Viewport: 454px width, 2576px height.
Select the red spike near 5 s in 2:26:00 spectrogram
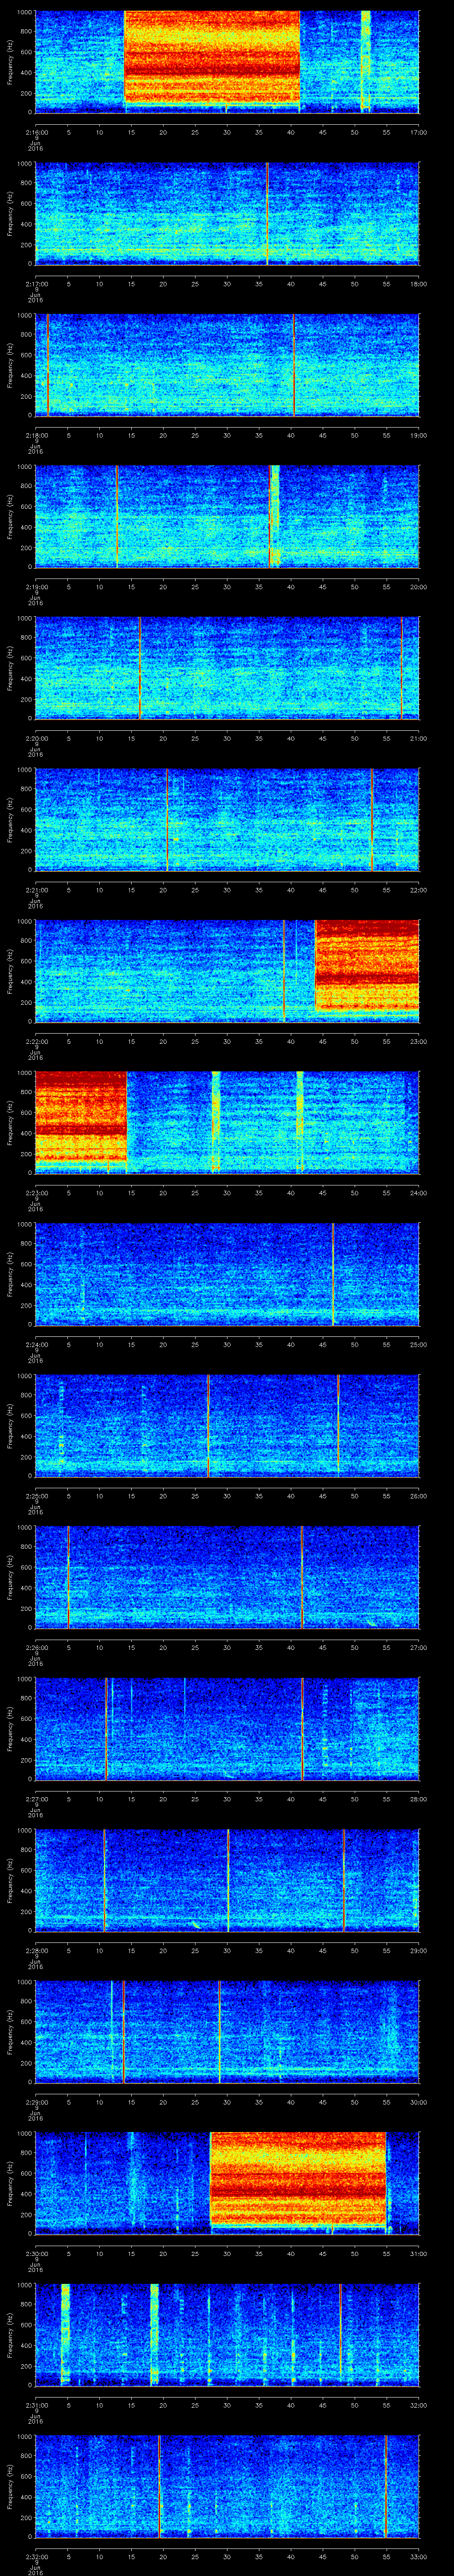coord(68,1577)
